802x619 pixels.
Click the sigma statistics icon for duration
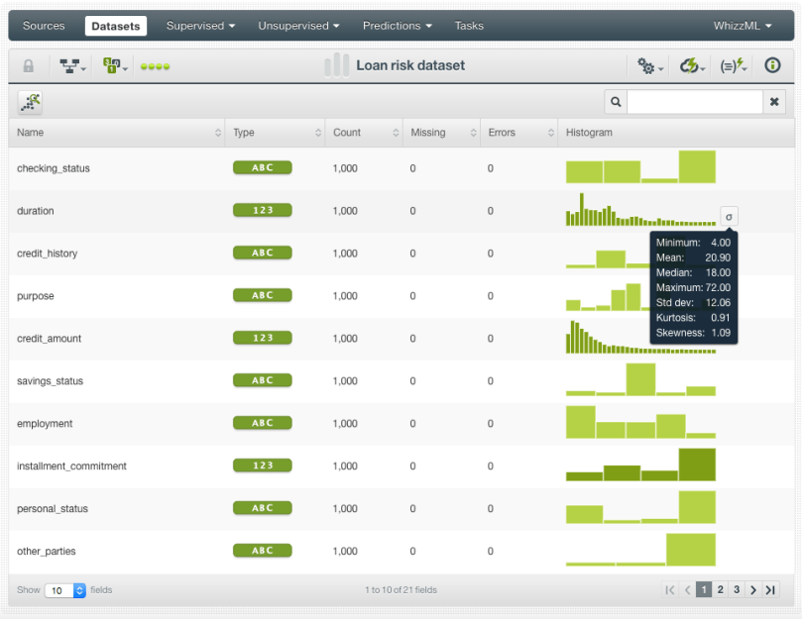[x=729, y=217]
